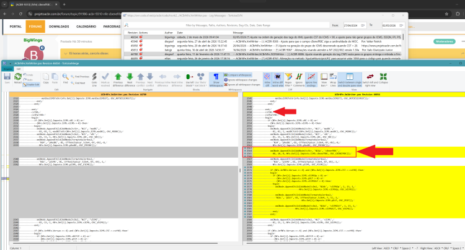Select revision 44780 row in Log Messages

tap(262, 54)
